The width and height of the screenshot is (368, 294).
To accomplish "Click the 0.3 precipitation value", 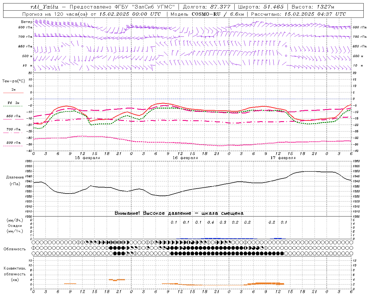I will (x=223, y=223).
